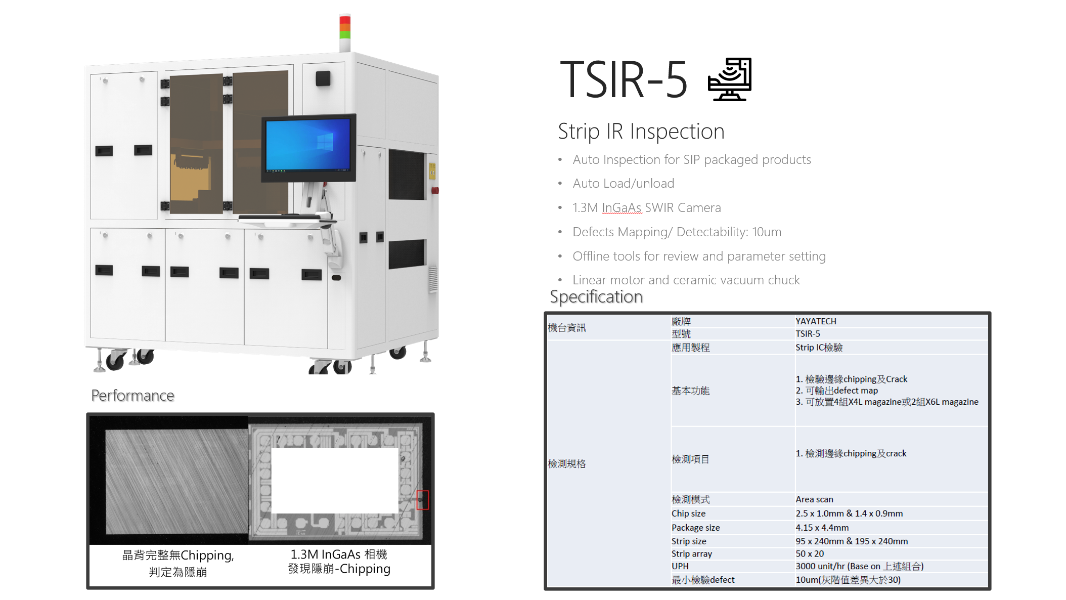Click the 'Auto Inspection for SIP packaged products' bullet
Viewport: 1066px width, 600px height.
(x=692, y=160)
